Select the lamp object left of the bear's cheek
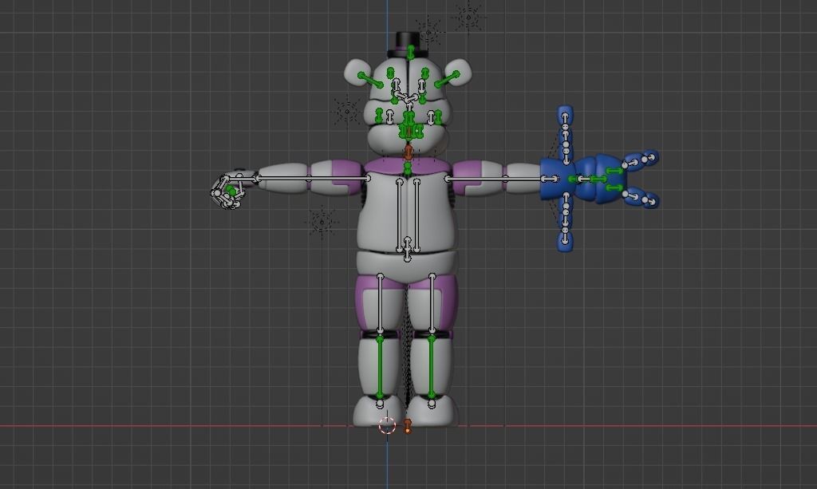Screen dimensions: 817x489 click(347, 111)
